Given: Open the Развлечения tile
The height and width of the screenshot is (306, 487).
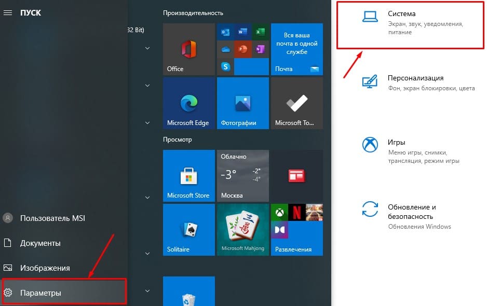Looking at the screenshot, I should click(x=296, y=229).
